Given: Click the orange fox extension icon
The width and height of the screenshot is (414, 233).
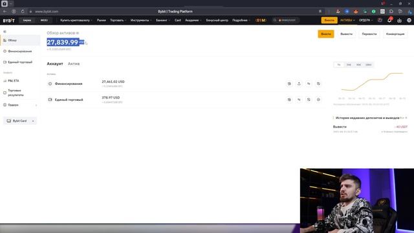Looking at the screenshot, I should click(356, 12).
